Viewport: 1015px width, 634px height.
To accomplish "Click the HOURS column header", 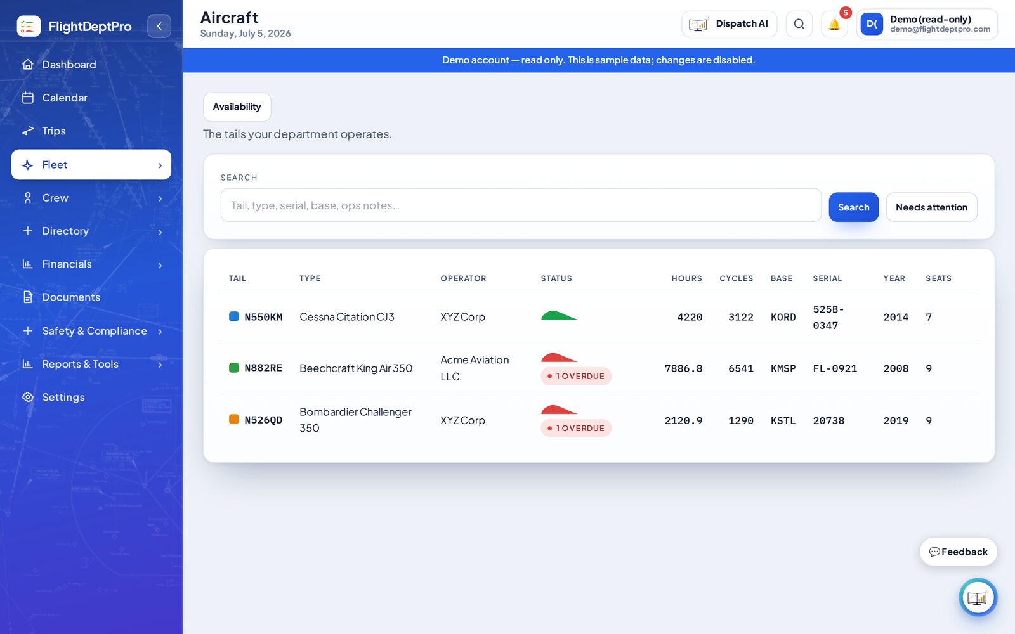I will click(687, 278).
